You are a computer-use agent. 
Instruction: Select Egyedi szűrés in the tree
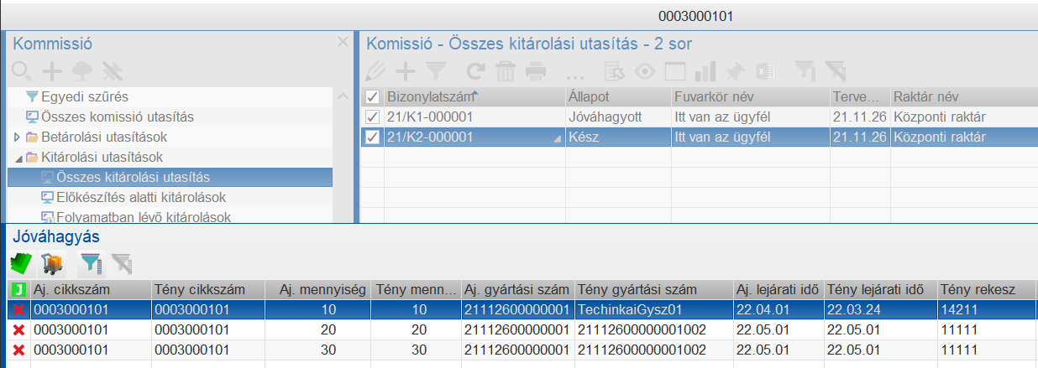coord(85,96)
